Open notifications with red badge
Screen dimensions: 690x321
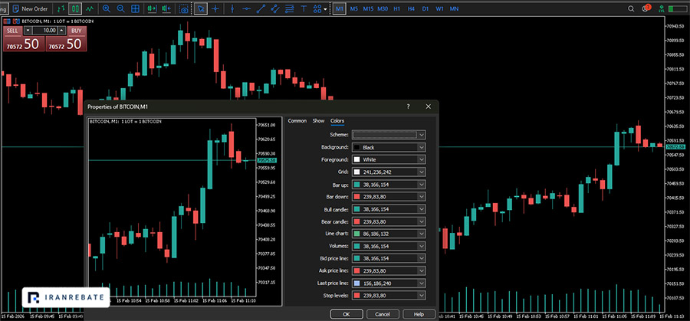pos(646,8)
